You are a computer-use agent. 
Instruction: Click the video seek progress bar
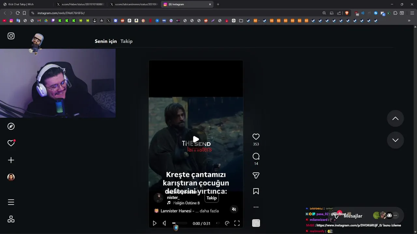tap(180, 223)
